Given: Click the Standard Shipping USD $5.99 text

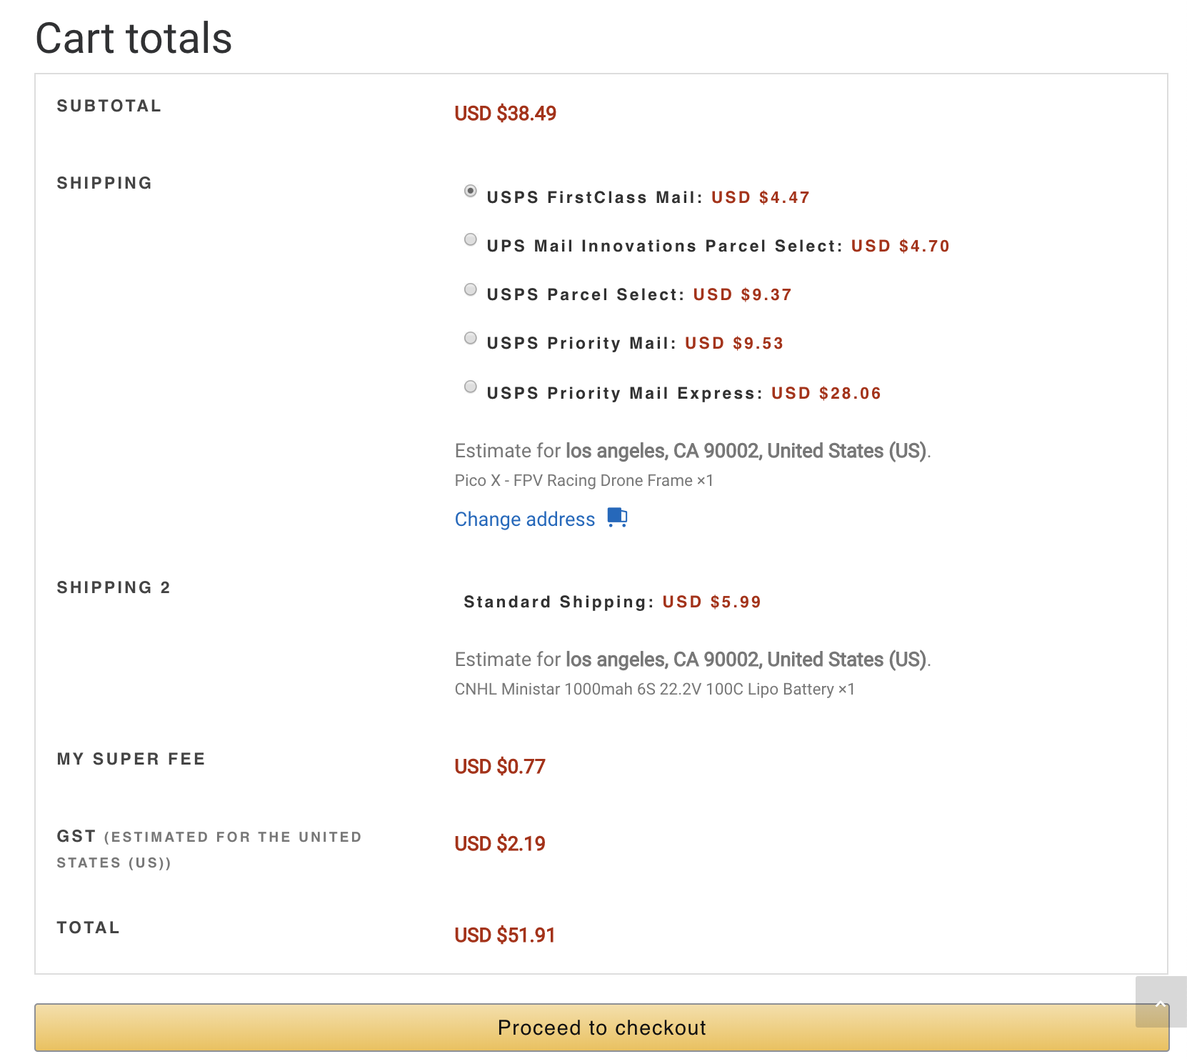Looking at the screenshot, I should pyautogui.click(x=612, y=602).
